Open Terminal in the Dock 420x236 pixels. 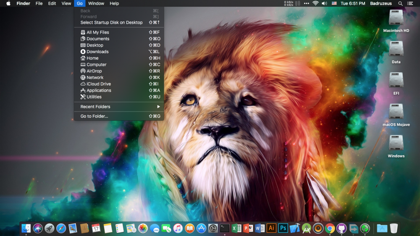pyautogui.click(x=225, y=228)
